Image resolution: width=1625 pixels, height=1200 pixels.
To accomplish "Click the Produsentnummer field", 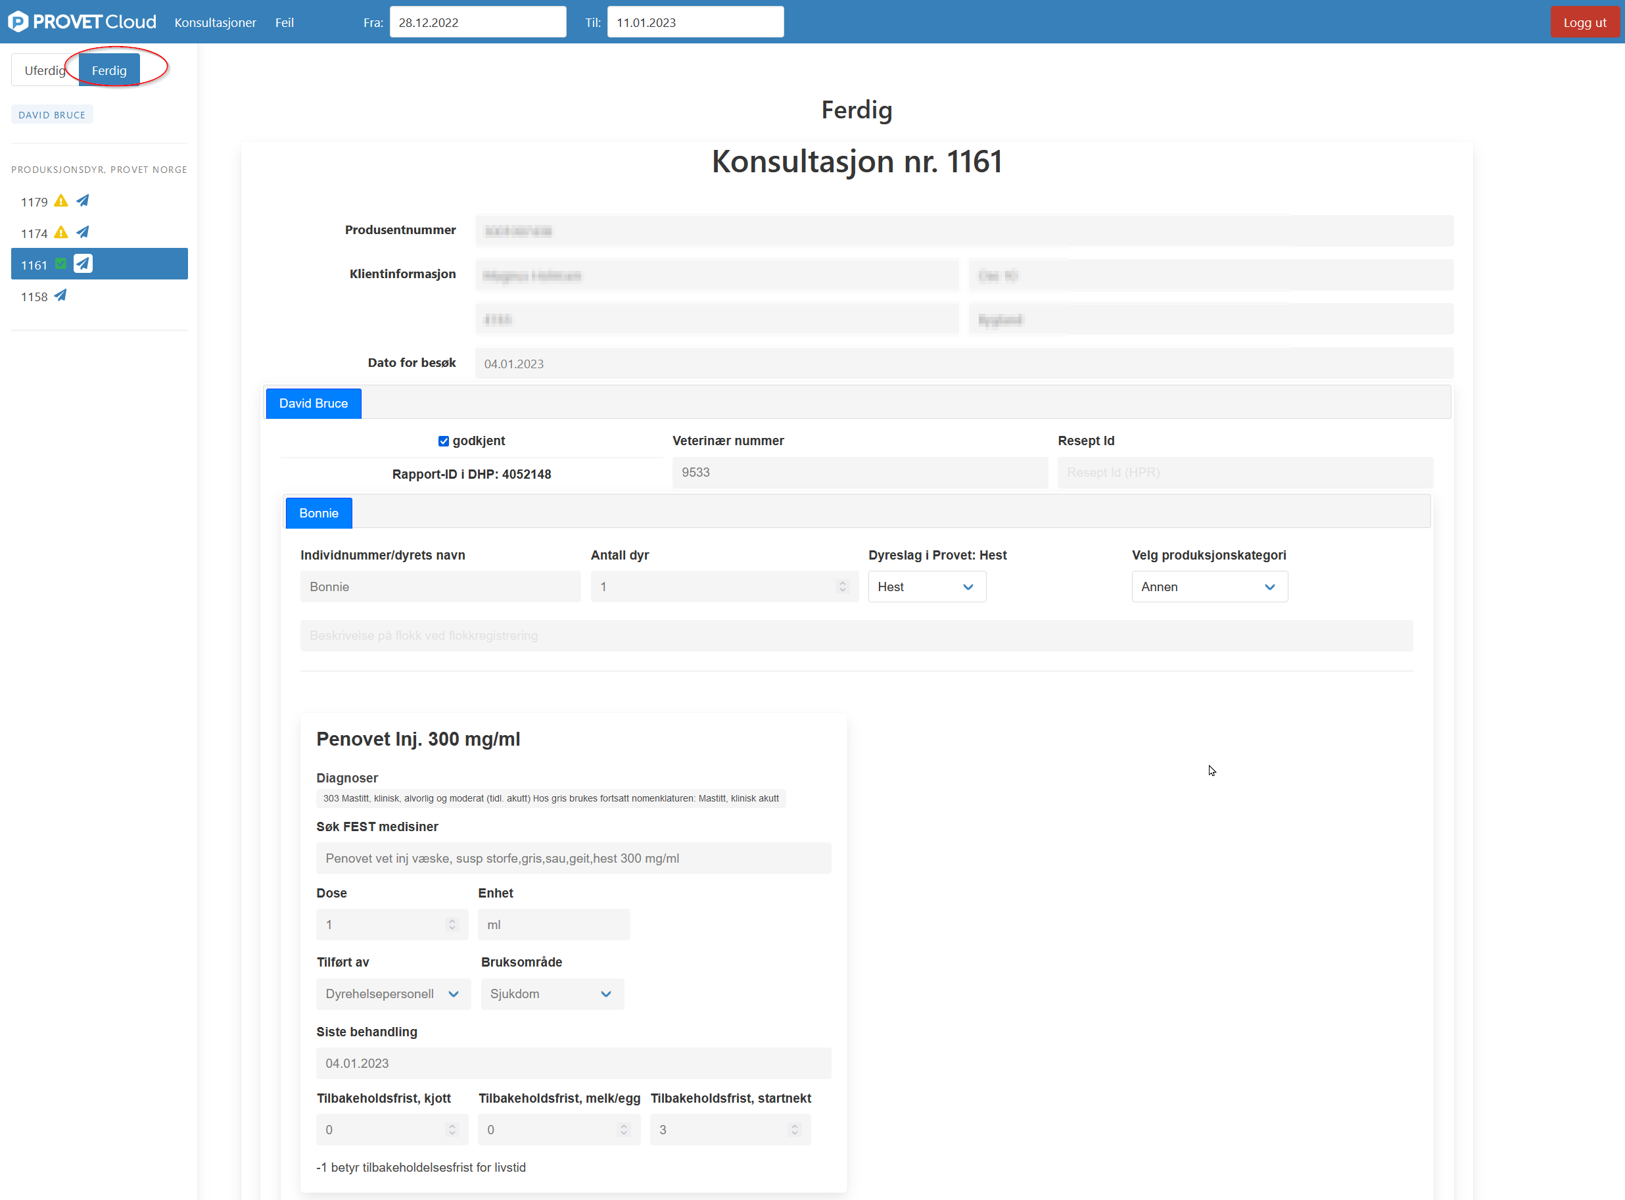I will (x=964, y=231).
